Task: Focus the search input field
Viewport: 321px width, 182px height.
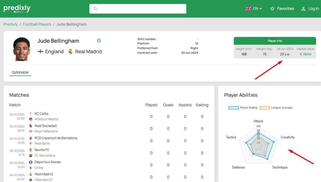Action: [x=141, y=9]
